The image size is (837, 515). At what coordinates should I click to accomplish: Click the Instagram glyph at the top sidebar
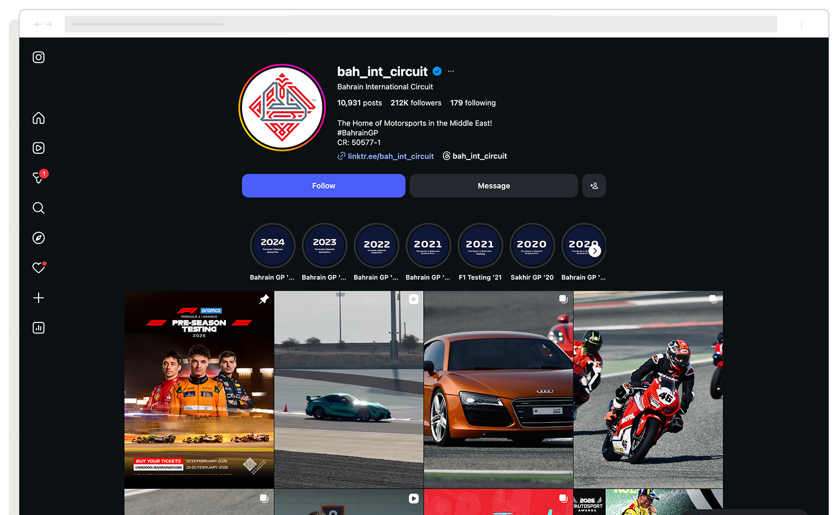pyautogui.click(x=39, y=57)
